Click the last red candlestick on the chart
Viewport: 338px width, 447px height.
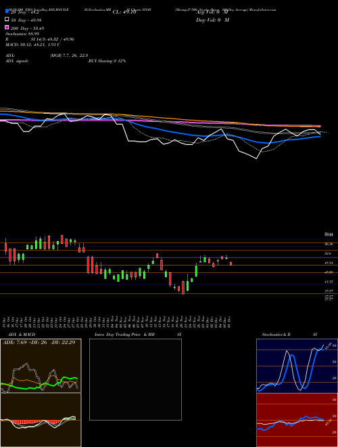pos(231,263)
